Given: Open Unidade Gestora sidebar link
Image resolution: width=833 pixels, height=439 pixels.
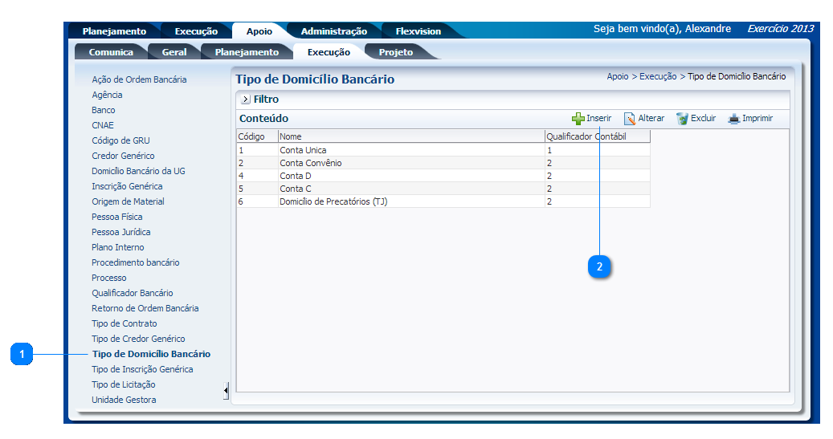Looking at the screenshot, I should coord(124,400).
